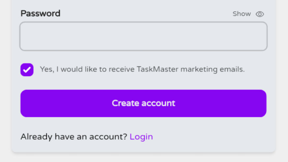Viewport: 288px width, 162px height.
Task: Click the Show text beside Password
Action: click(241, 14)
